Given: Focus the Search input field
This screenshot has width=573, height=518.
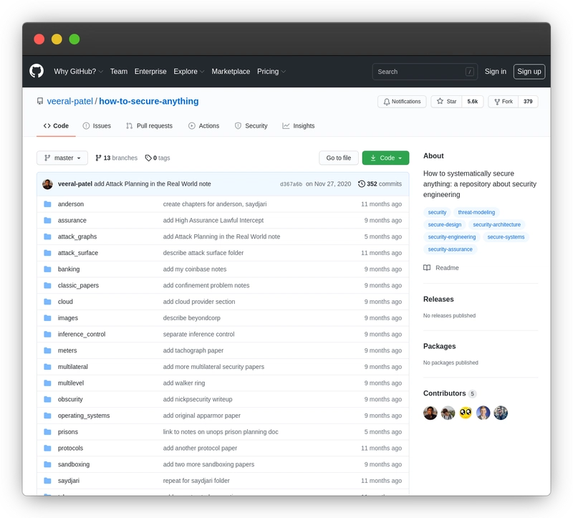Looking at the screenshot, I should pos(425,72).
